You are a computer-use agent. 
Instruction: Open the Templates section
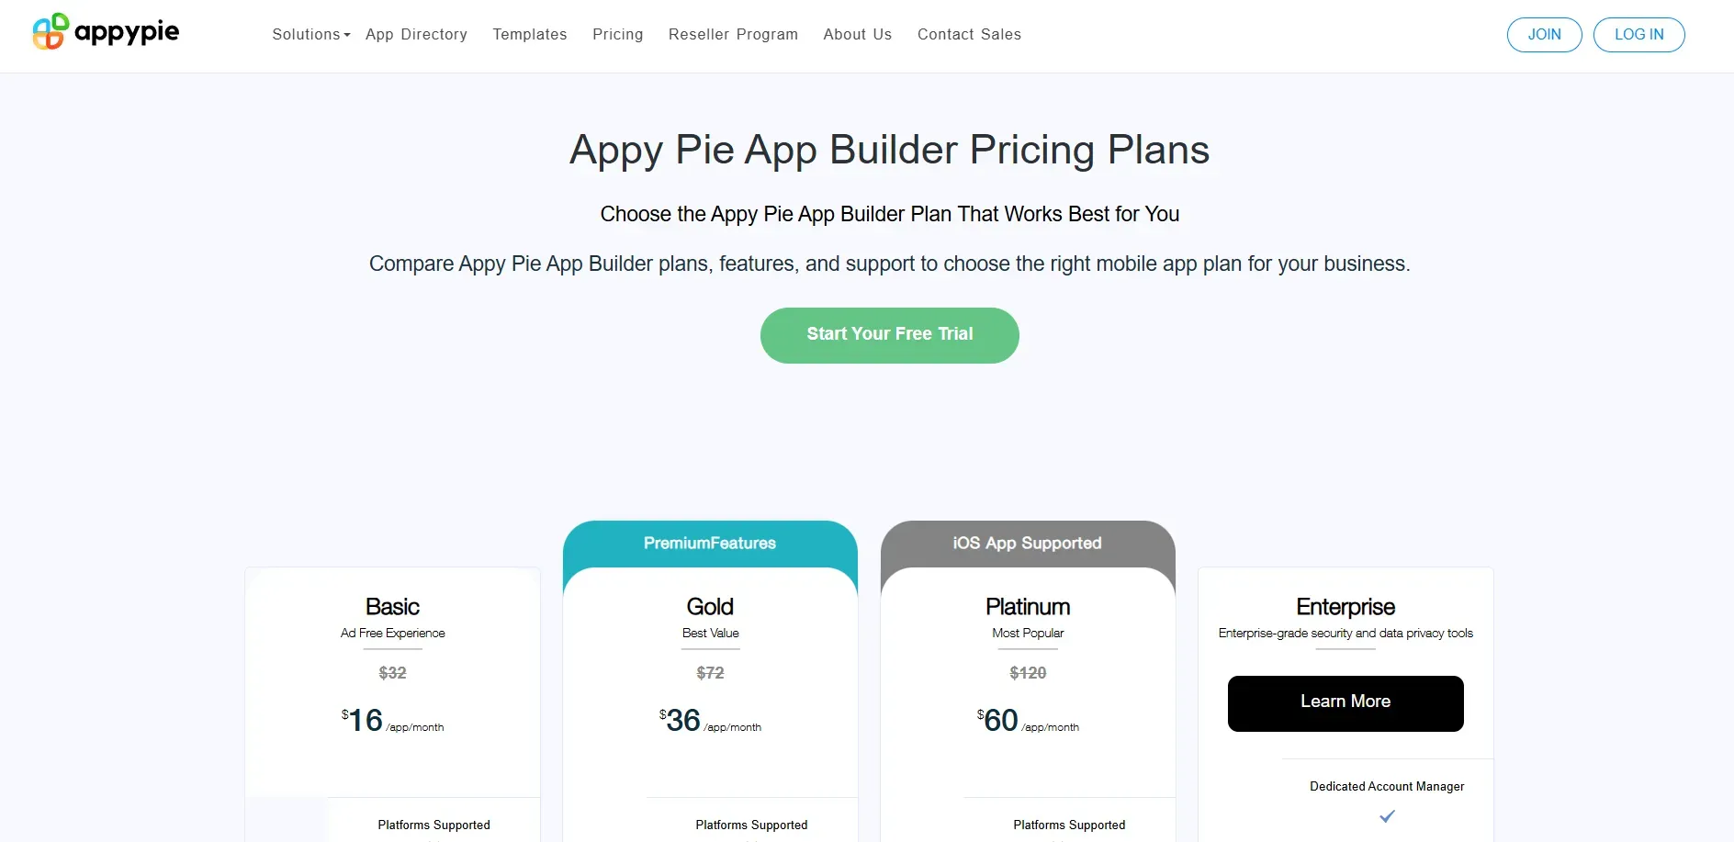coord(529,34)
